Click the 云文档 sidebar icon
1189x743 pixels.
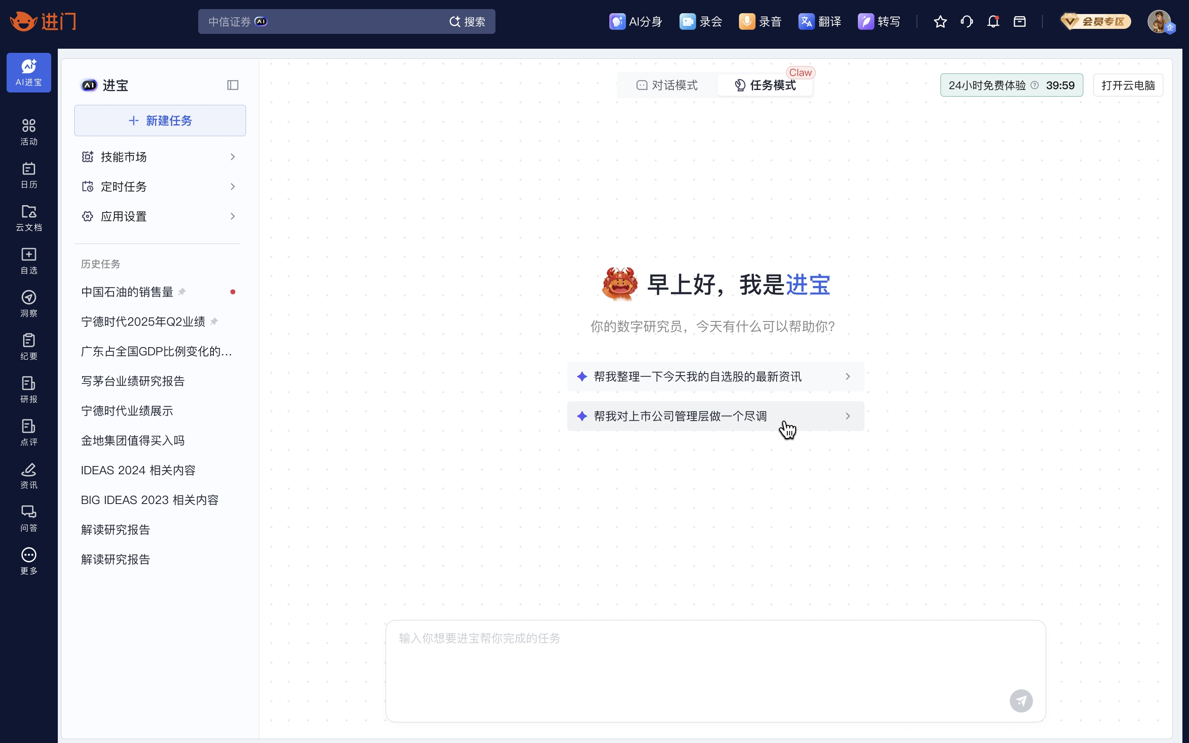point(28,218)
